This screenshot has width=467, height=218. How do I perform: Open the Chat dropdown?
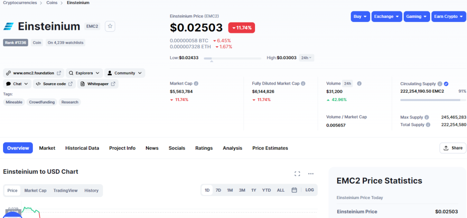coord(17,84)
